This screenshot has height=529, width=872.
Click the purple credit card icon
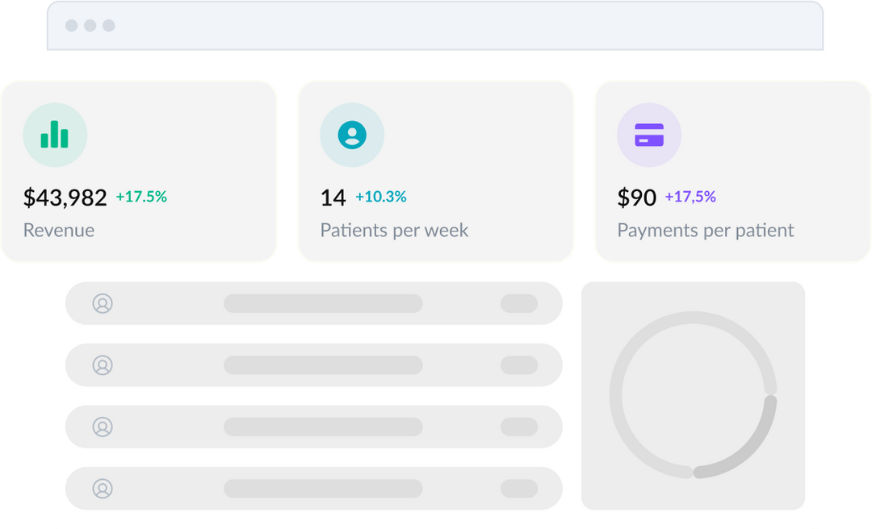coord(649,135)
